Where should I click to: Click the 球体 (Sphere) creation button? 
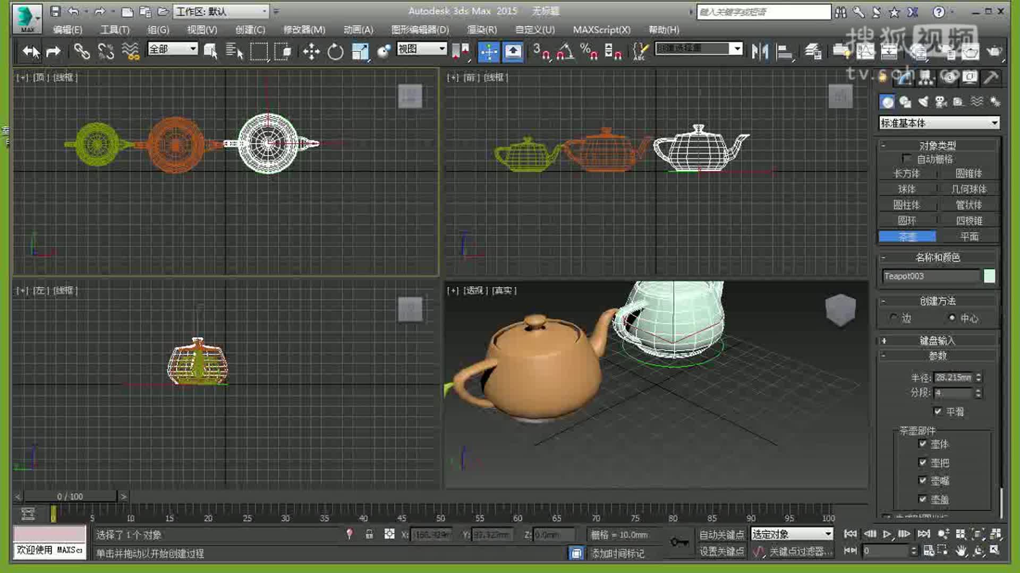[x=907, y=189]
